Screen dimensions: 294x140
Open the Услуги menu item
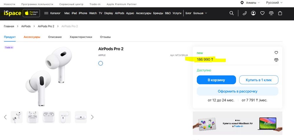[177, 13]
